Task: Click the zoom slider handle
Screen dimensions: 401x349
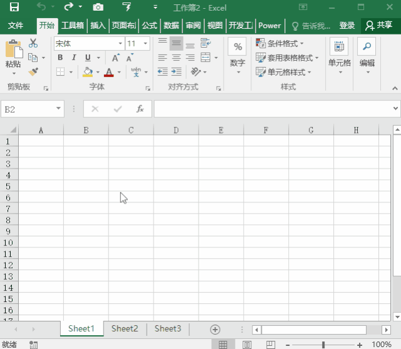Action: [323, 345]
